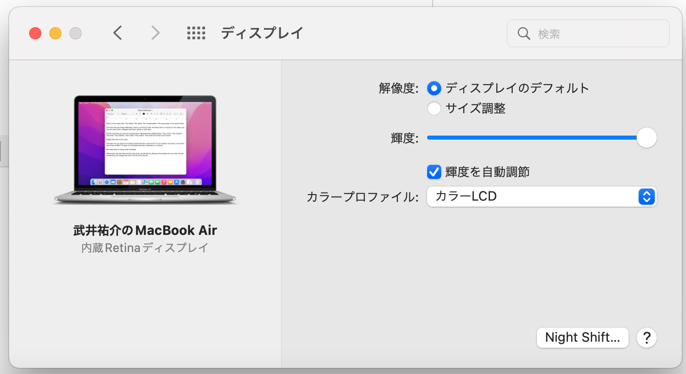Image resolution: width=686 pixels, height=374 pixels.
Task: Select the MacBook Air display thumbnail
Action: tap(145, 150)
